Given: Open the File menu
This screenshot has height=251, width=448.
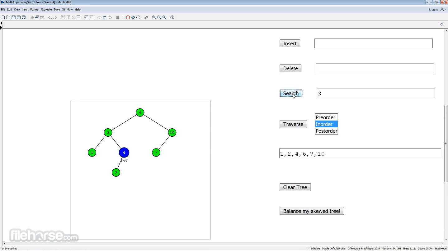Looking at the screenshot, I should pos(3,10).
